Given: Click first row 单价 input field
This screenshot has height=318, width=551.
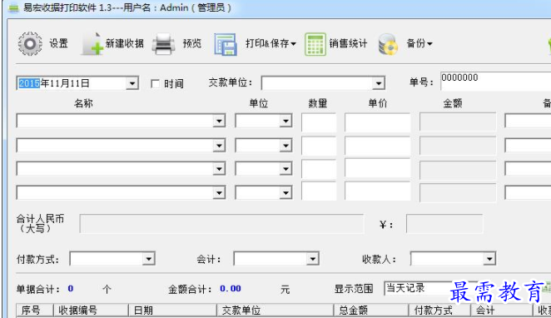Looking at the screenshot, I should 377,122.
